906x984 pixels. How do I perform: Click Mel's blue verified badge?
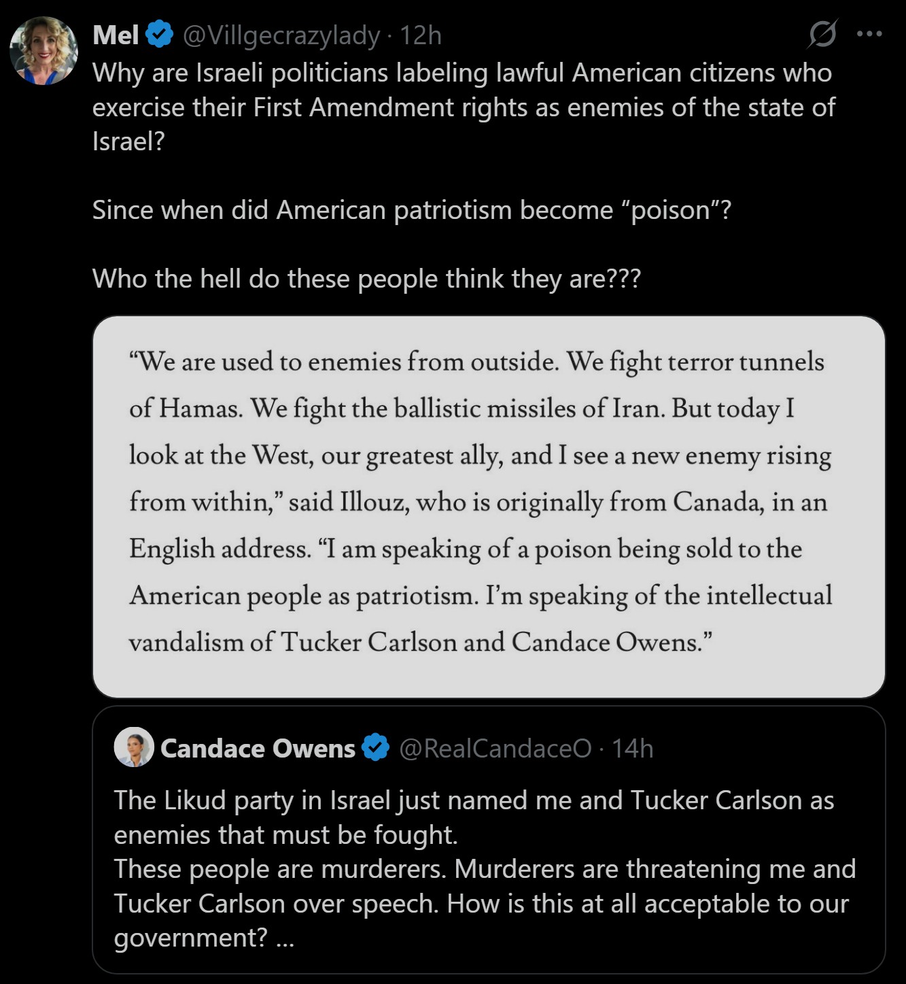[160, 35]
